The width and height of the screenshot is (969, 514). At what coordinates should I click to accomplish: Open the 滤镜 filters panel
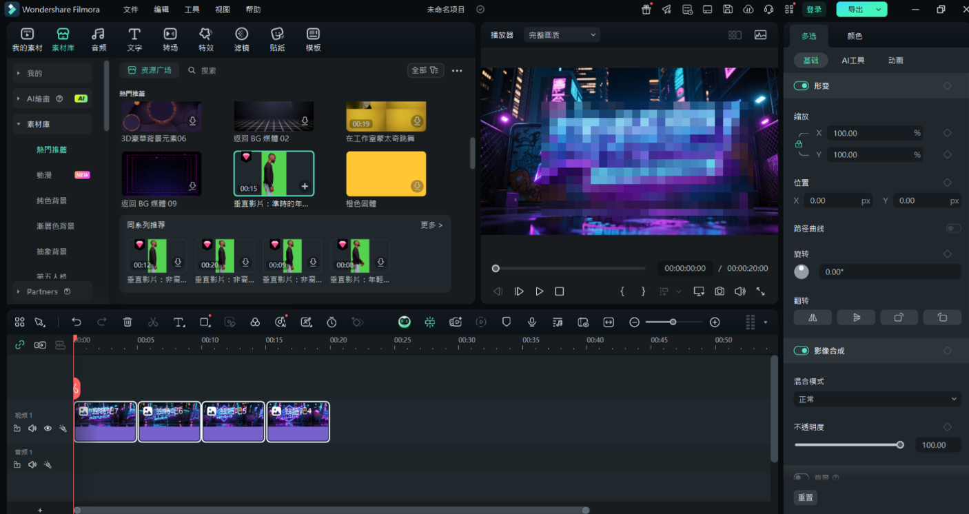241,39
